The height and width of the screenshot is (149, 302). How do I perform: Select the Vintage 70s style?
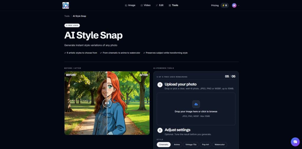point(191,144)
